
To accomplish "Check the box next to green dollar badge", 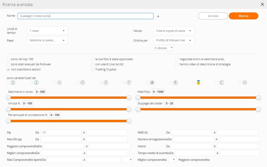I will pos(8,83).
